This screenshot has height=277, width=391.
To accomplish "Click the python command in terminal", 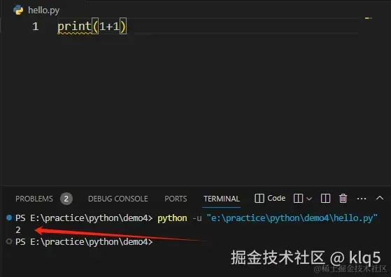I will point(172,218).
